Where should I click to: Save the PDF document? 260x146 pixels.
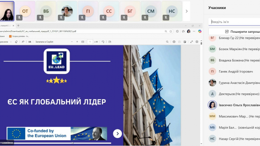click(179, 42)
